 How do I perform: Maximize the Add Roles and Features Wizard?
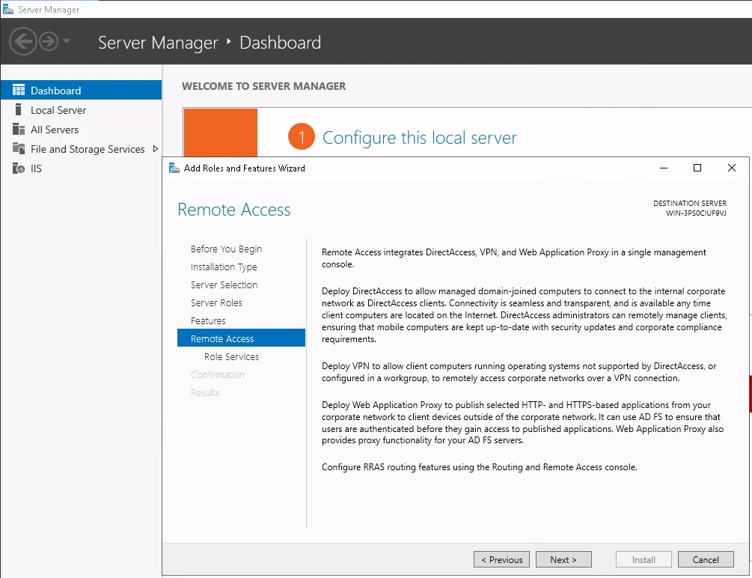click(697, 168)
